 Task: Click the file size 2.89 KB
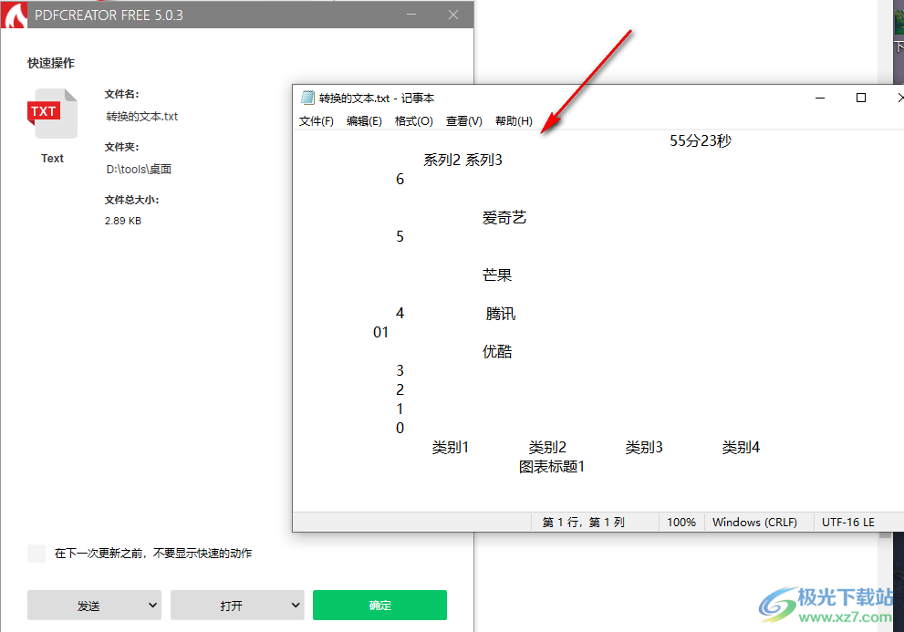click(x=123, y=221)
